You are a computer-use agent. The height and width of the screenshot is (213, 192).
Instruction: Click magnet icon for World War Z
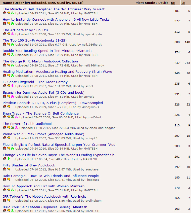pos(5,138)
